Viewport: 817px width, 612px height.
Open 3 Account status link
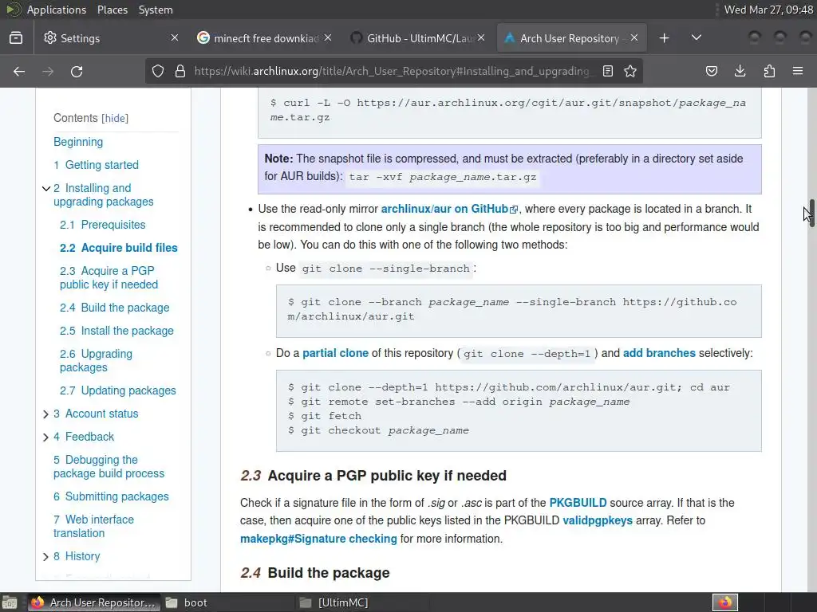(96, 414)
